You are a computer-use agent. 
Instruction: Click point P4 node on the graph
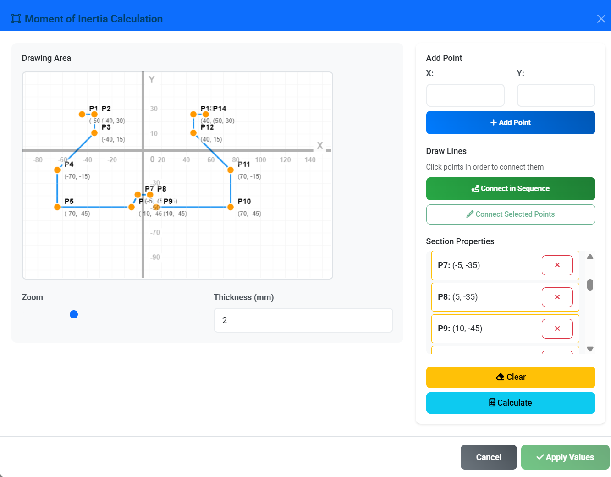[x=57, y=170]
